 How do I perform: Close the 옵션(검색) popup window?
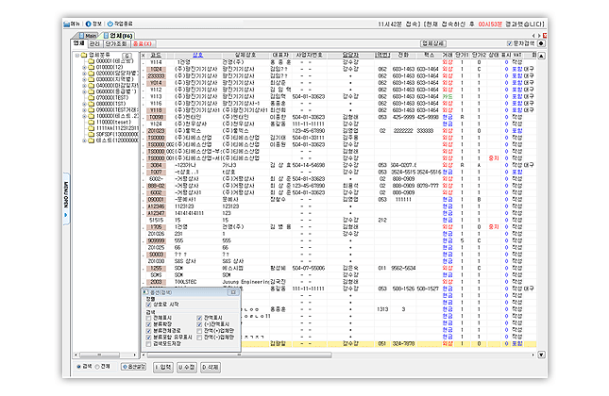tap(233, 292)
